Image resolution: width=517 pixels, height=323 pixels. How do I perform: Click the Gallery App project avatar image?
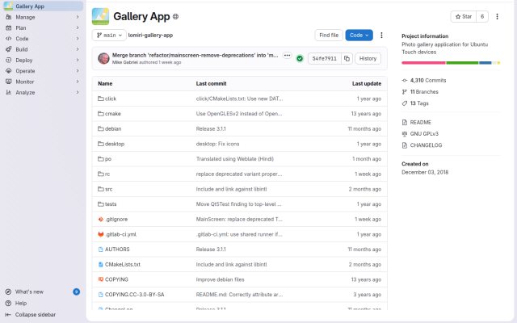[x=100, y=16]
